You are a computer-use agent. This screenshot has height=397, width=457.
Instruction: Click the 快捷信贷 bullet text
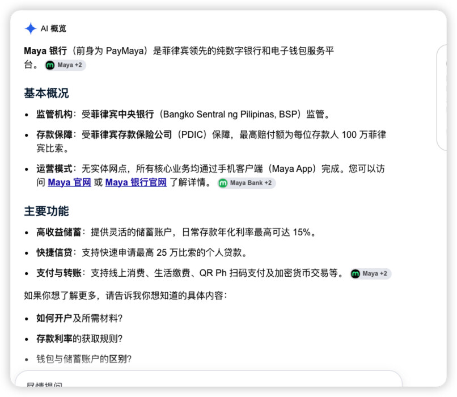pyautogui.click(x=142, y=252)
